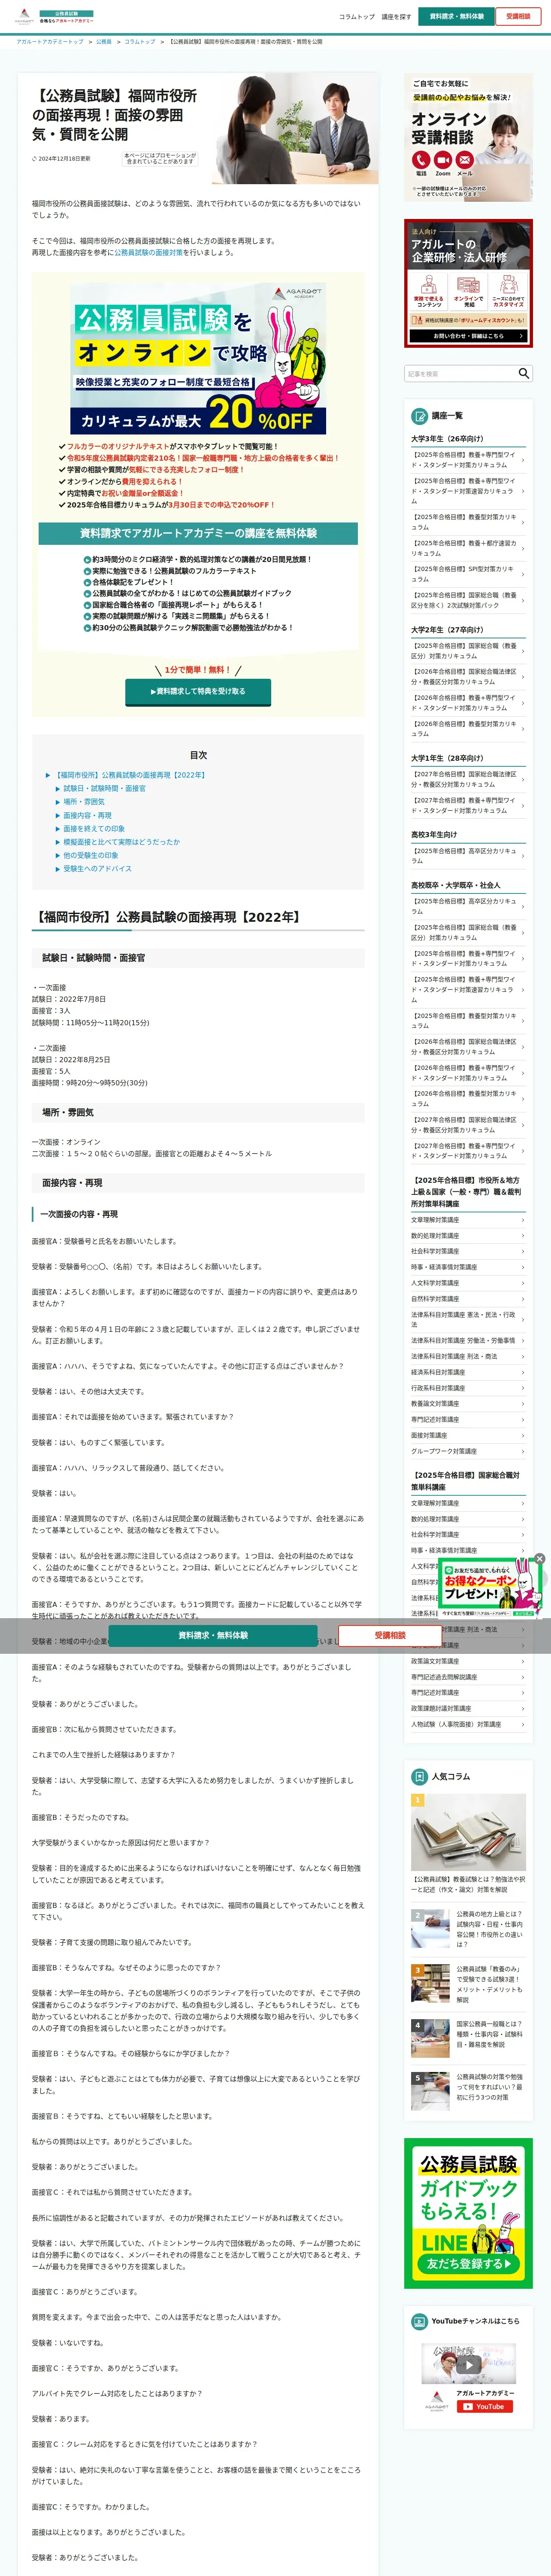This screenshot has width=551, height=2576.
Task: Click header 資料請求・無料体験 button
Action: [x=457, y=17]
